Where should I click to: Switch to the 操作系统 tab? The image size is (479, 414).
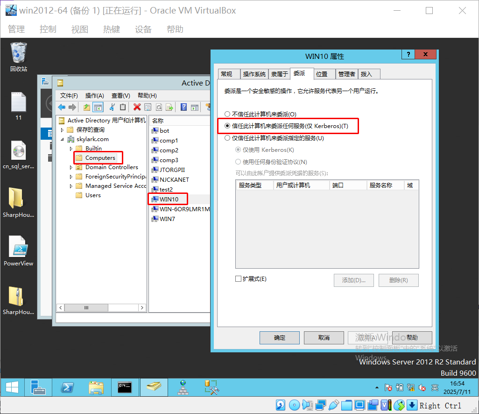coord(254,74)
